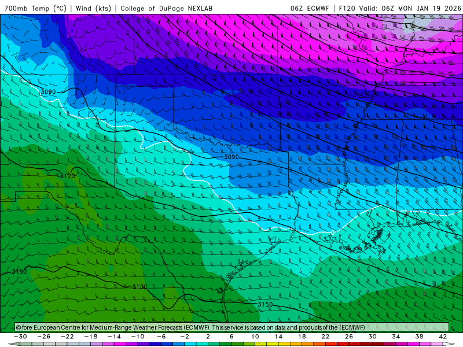Click the -14 color scale label
Image resolution: width=463 pixels, height=347 pixels.
114,337
